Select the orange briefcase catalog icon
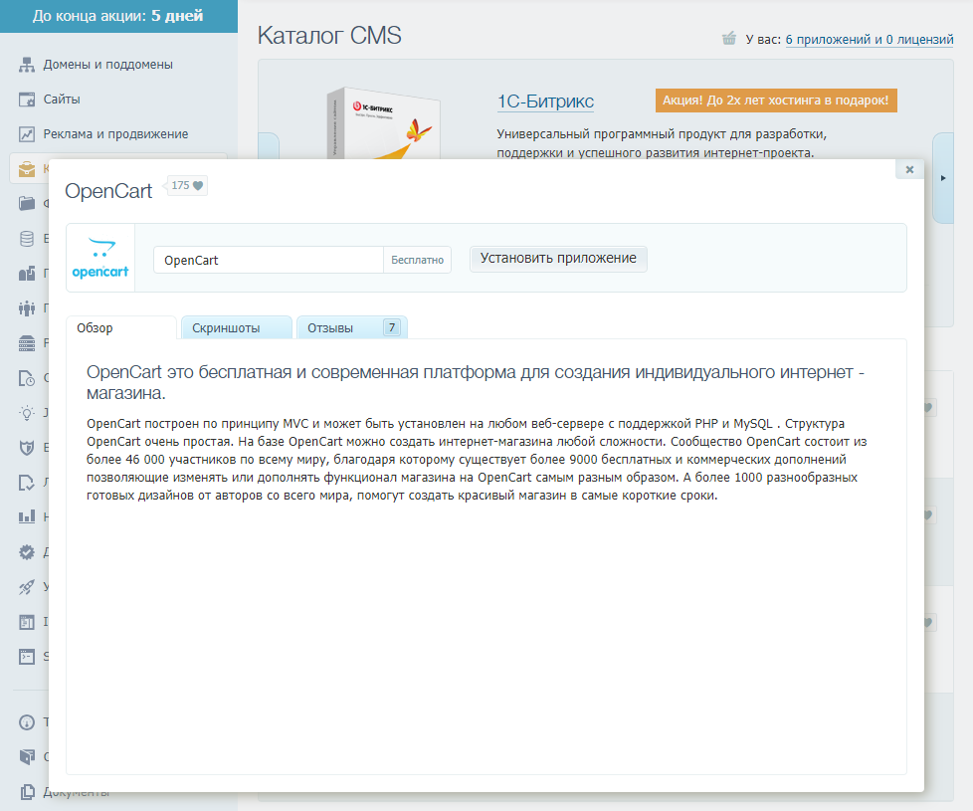The width and height of the screenshot is (973, 811). click(x=27, y=169)
